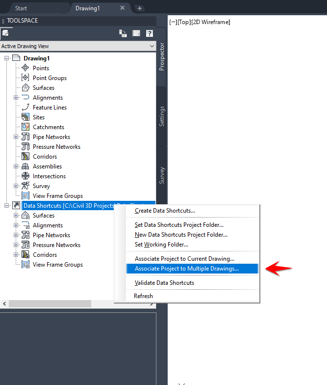Click the Toolspace tree preview icon

coord(123,33)
